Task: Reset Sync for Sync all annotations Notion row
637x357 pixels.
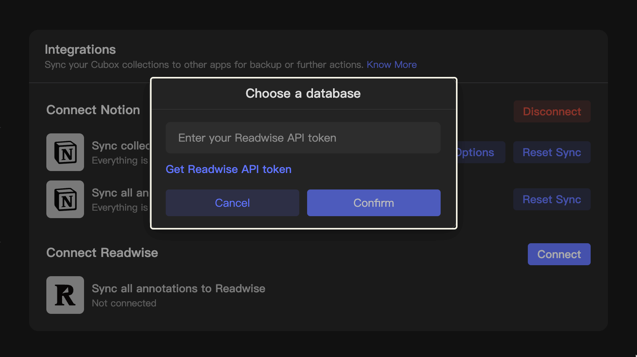Action: point(552,199)
